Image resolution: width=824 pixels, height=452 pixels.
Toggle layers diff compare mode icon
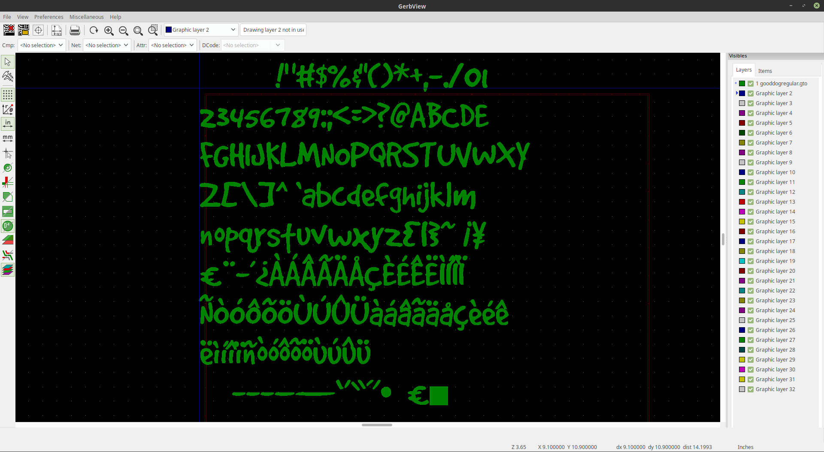[x=8, y=241]
